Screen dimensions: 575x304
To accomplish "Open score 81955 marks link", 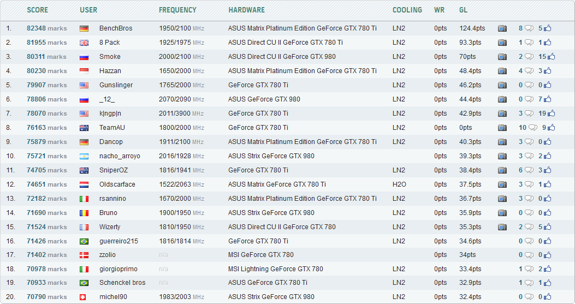I will pyautogui.click(x=46, y=43).
